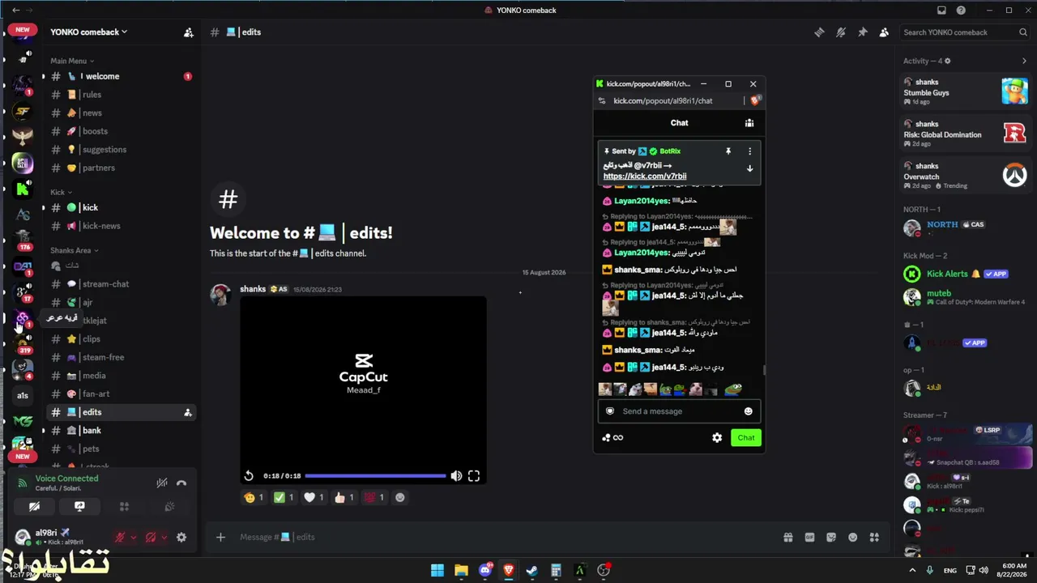Image resolution: width=1037 pixels, height=583 pixels.
Task: Share your screen from voice panel
Action: tap(79, 507)
